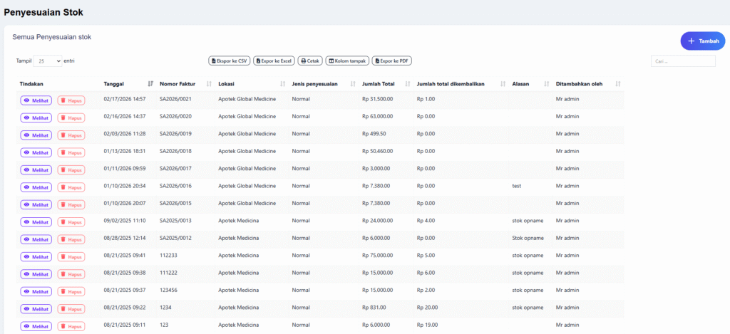
Task: Open Melihat for invoice SA2025/0013
Action: point(36,221)
